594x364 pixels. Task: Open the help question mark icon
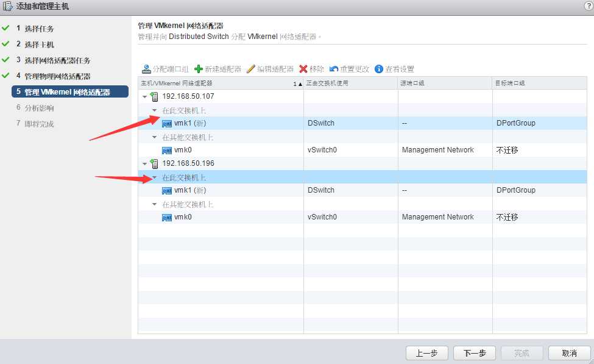tap(589, 6)
